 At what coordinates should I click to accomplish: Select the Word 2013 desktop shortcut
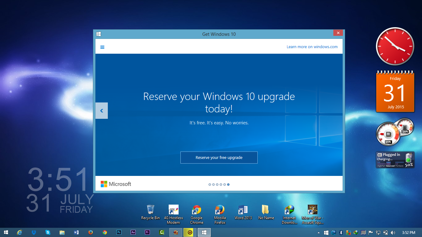coord(243,212)
